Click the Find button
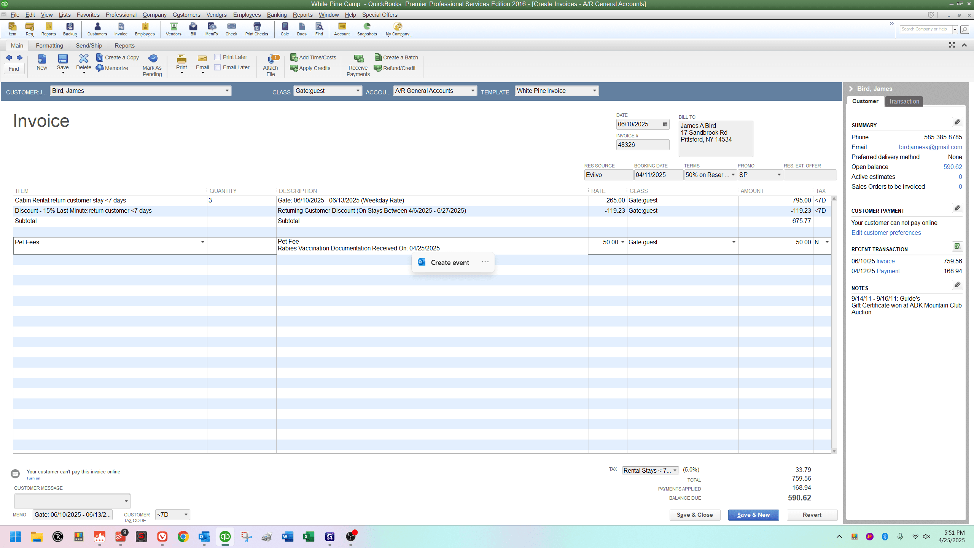 click(14, 69)
